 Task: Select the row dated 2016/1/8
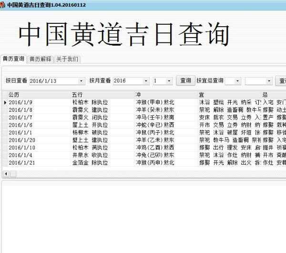144,110
